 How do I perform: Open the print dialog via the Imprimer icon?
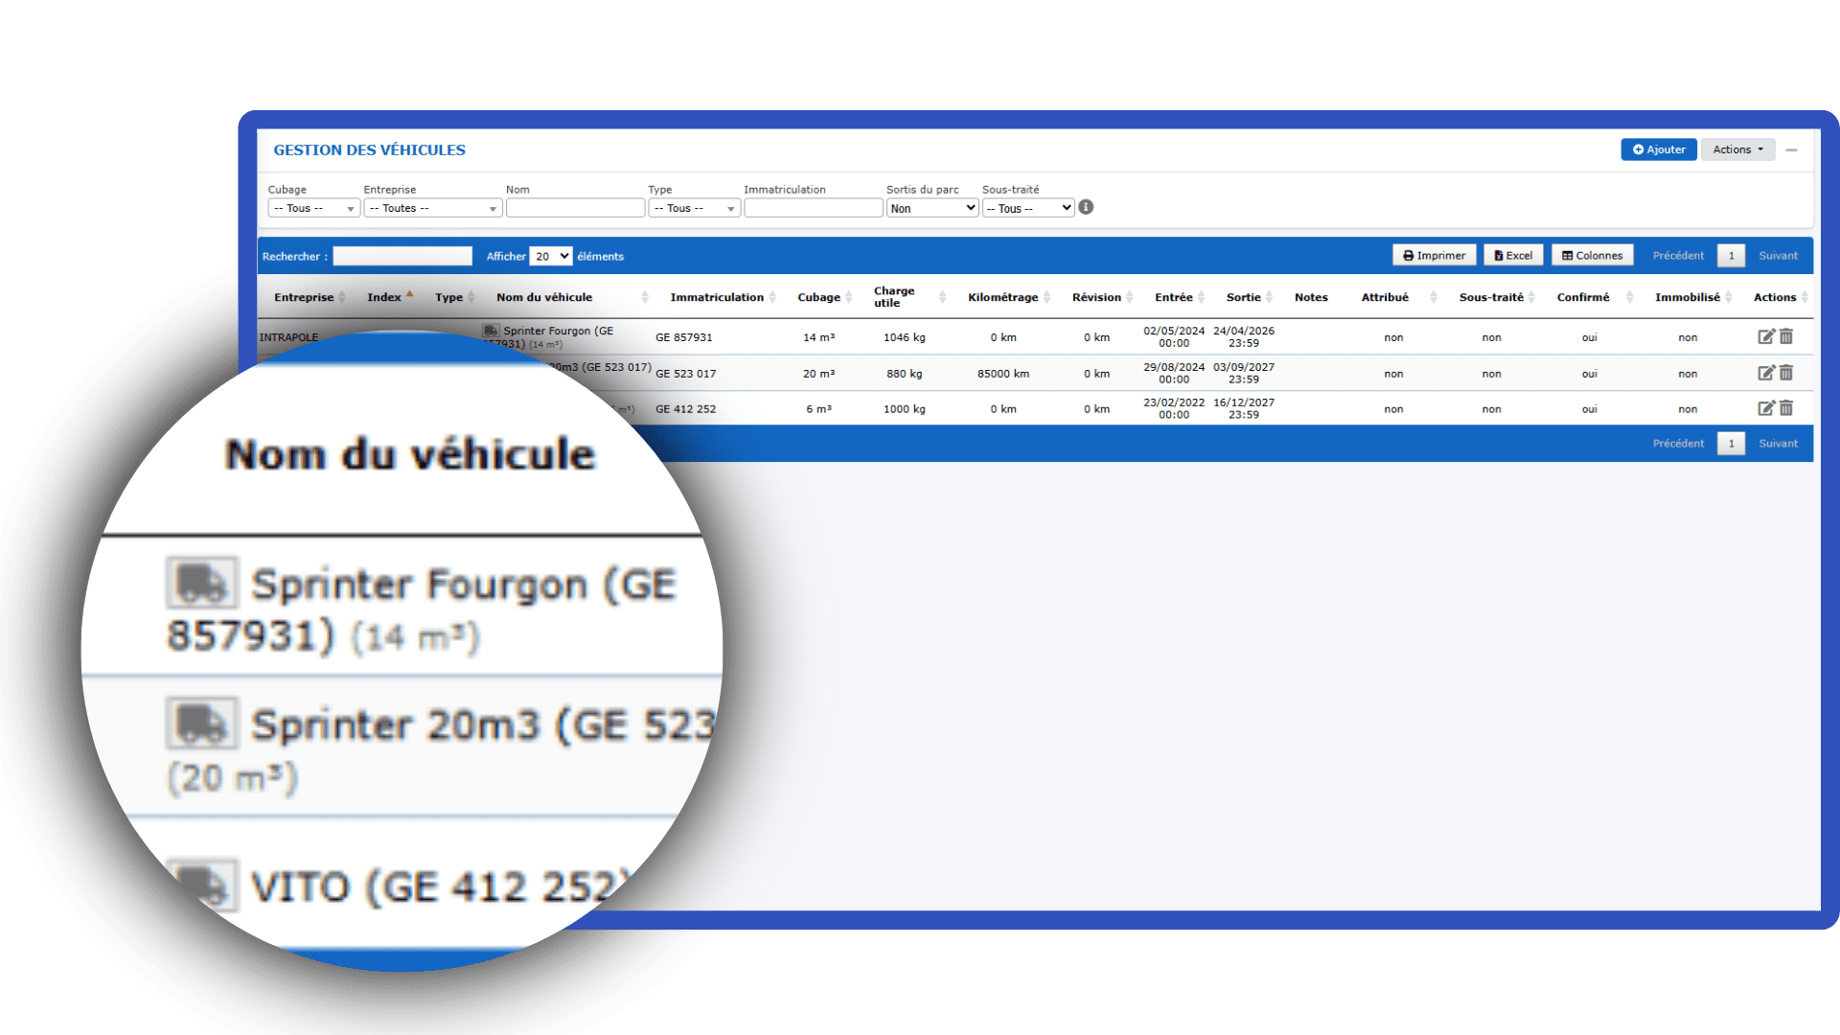[1434, 255]
